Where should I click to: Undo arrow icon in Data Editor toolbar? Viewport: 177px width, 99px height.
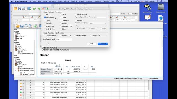coord(35,9)
